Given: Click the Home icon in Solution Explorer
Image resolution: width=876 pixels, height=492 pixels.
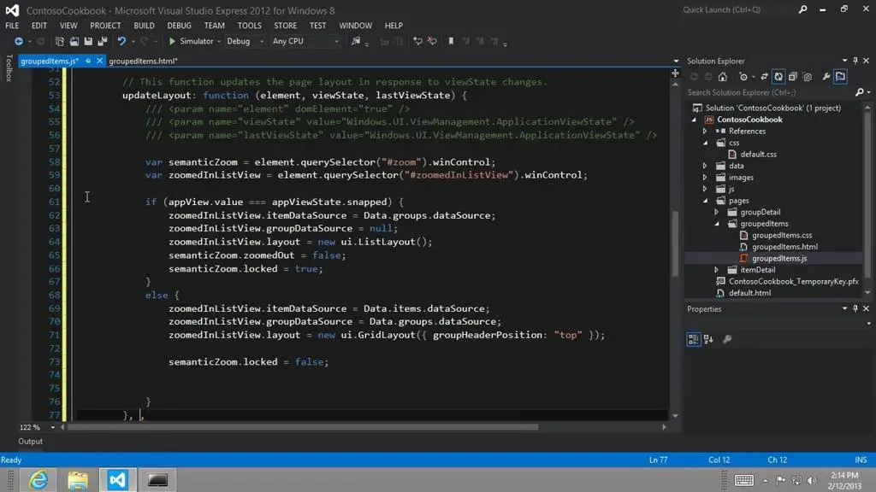Looking at the screenshot, I should pyautogui.click(x=722, y=77).
